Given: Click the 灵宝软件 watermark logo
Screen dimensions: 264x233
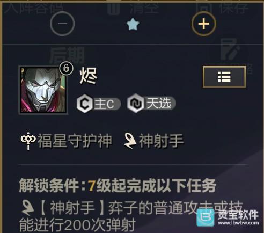Looking at the screenshot, I should [228, 217].
